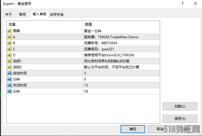Click the integer icon in the 0 value row
The width and height of the screenshot is (202, 136).
tap(9, 79)
